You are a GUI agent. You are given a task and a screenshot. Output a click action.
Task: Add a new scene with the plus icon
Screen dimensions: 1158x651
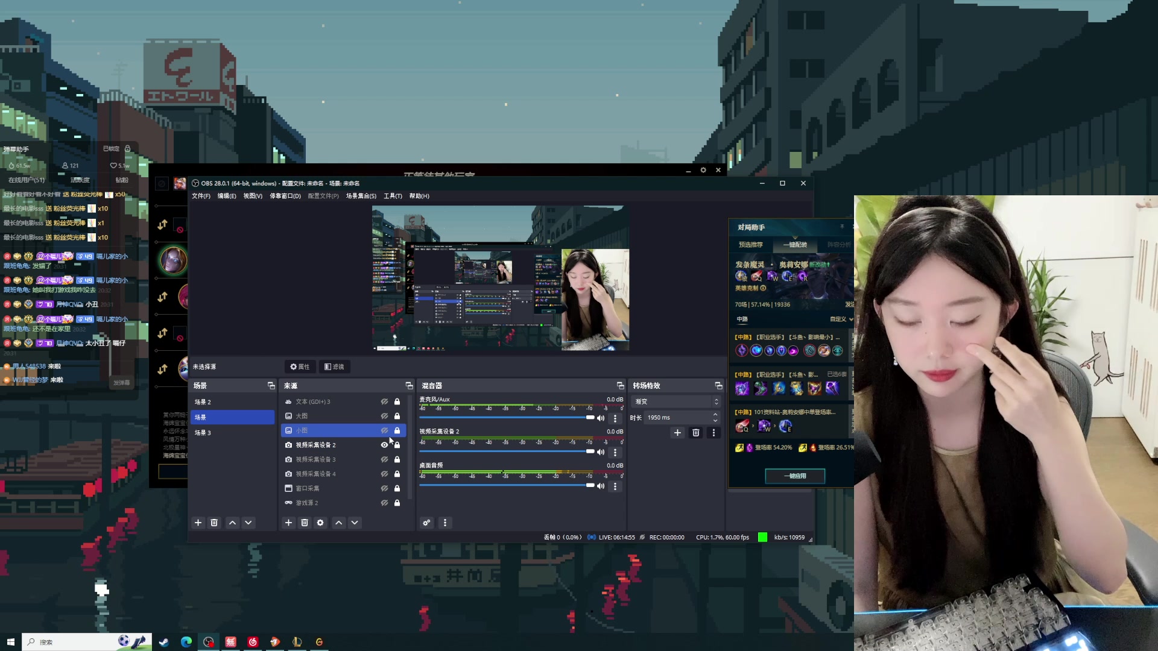198,523
